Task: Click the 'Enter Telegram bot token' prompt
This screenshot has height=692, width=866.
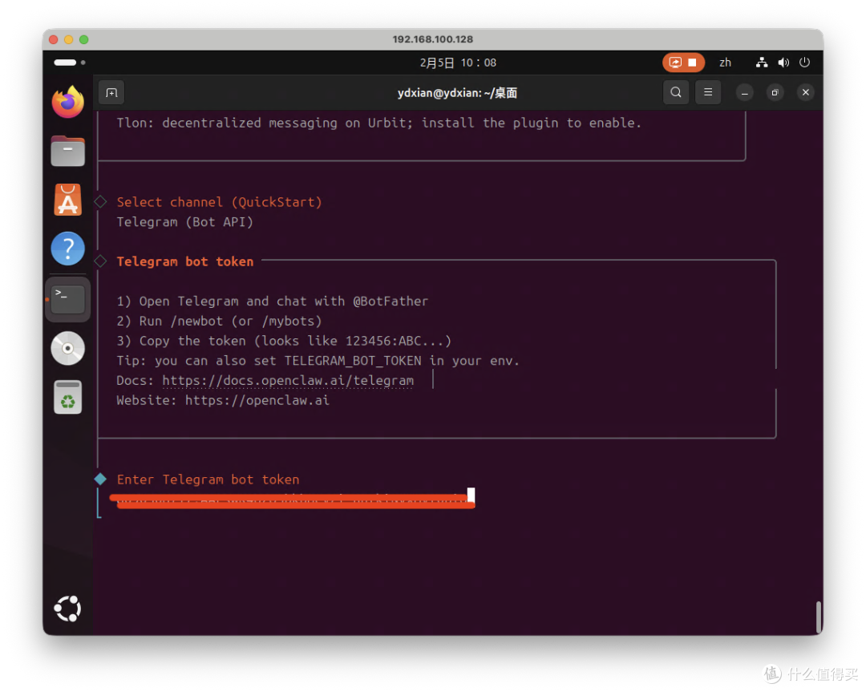Action: [208, 480]
